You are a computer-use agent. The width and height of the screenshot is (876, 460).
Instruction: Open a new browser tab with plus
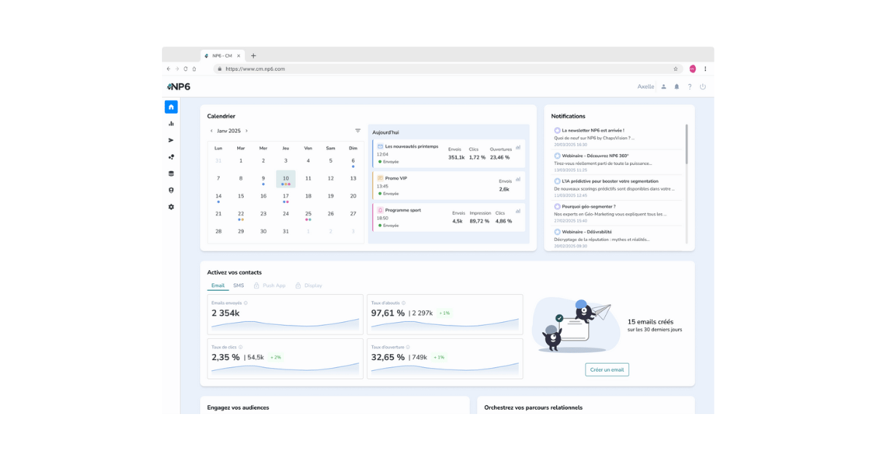[x=253, y=55]
